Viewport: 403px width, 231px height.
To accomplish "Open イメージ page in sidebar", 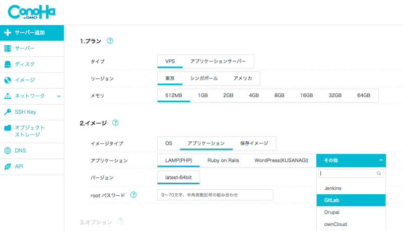I will [x=32, y=81].
